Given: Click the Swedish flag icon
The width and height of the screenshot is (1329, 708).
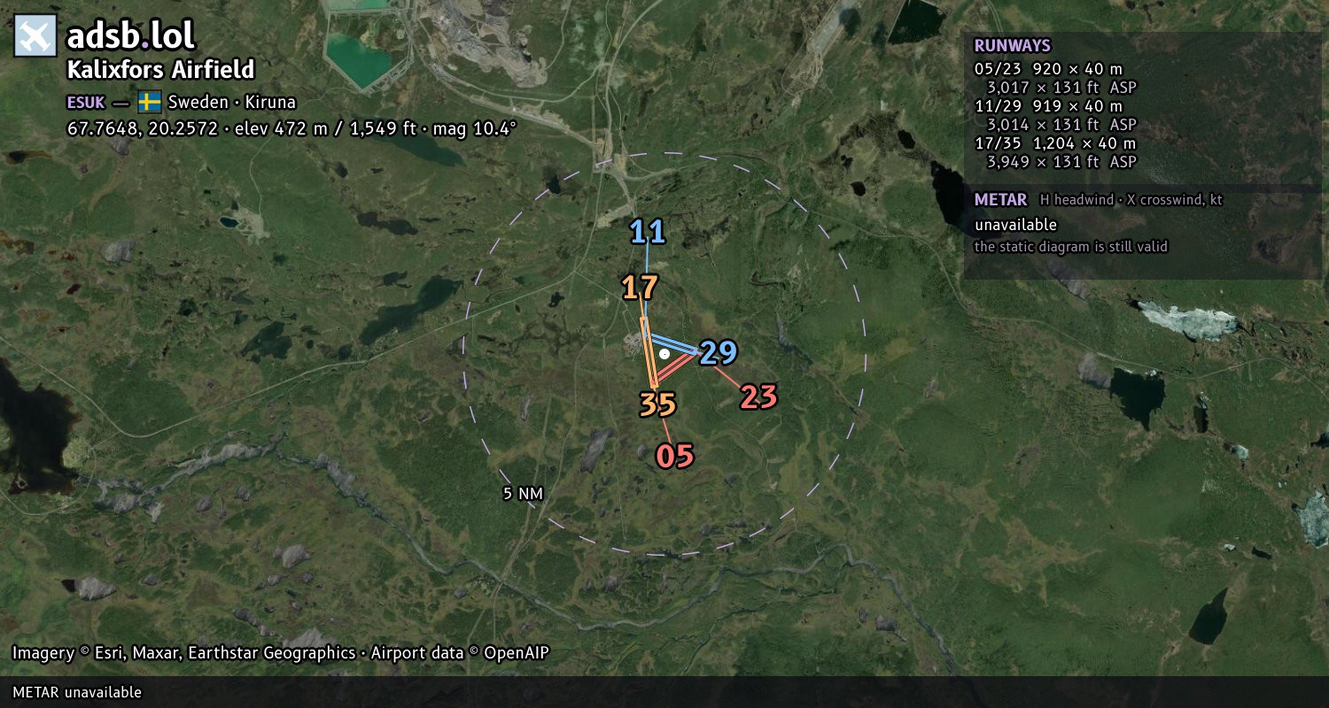Looking at the screenshot, I should click(x=150, y=102).
